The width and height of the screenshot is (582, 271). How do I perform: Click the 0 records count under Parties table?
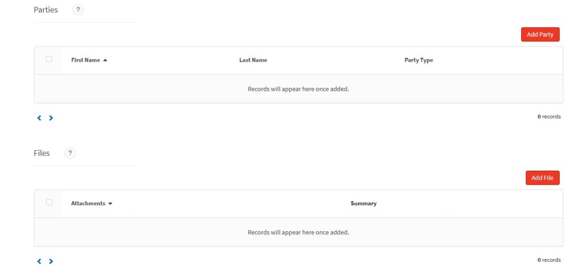click(x=549, y=117)
